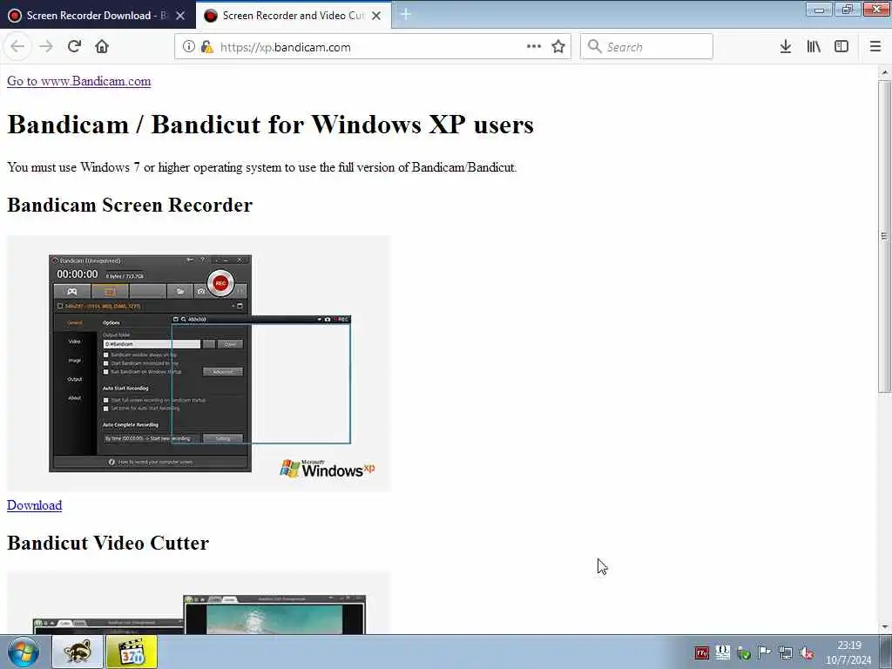Click the network connection tray icon
892x669 pixels.
point(786,653)
